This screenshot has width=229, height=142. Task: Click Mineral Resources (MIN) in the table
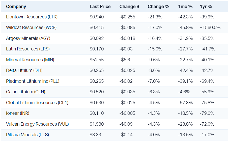[30, 60]
